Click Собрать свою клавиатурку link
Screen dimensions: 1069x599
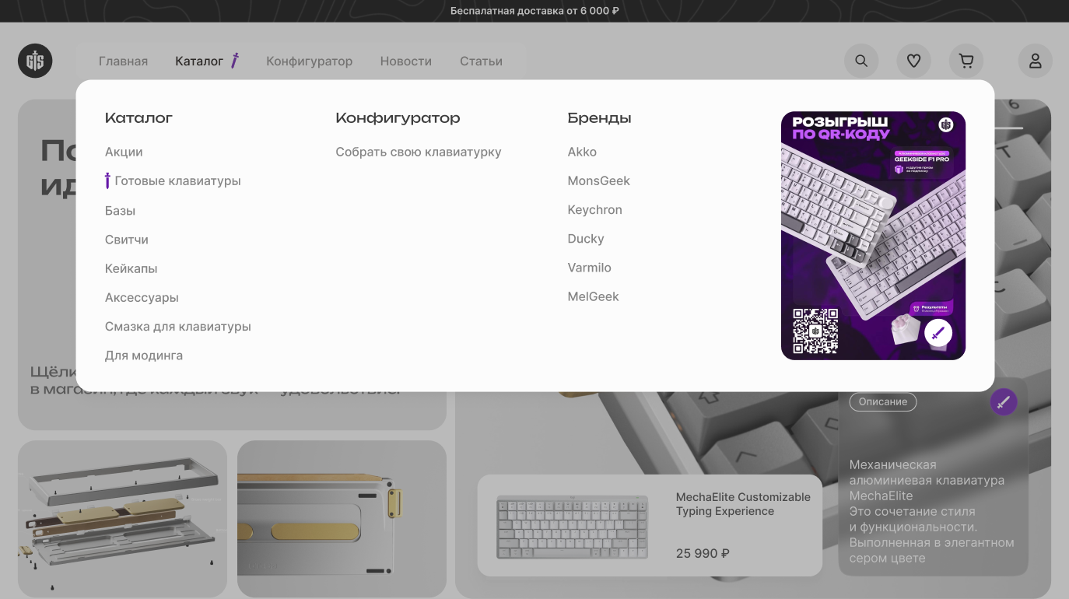(418, 152)
